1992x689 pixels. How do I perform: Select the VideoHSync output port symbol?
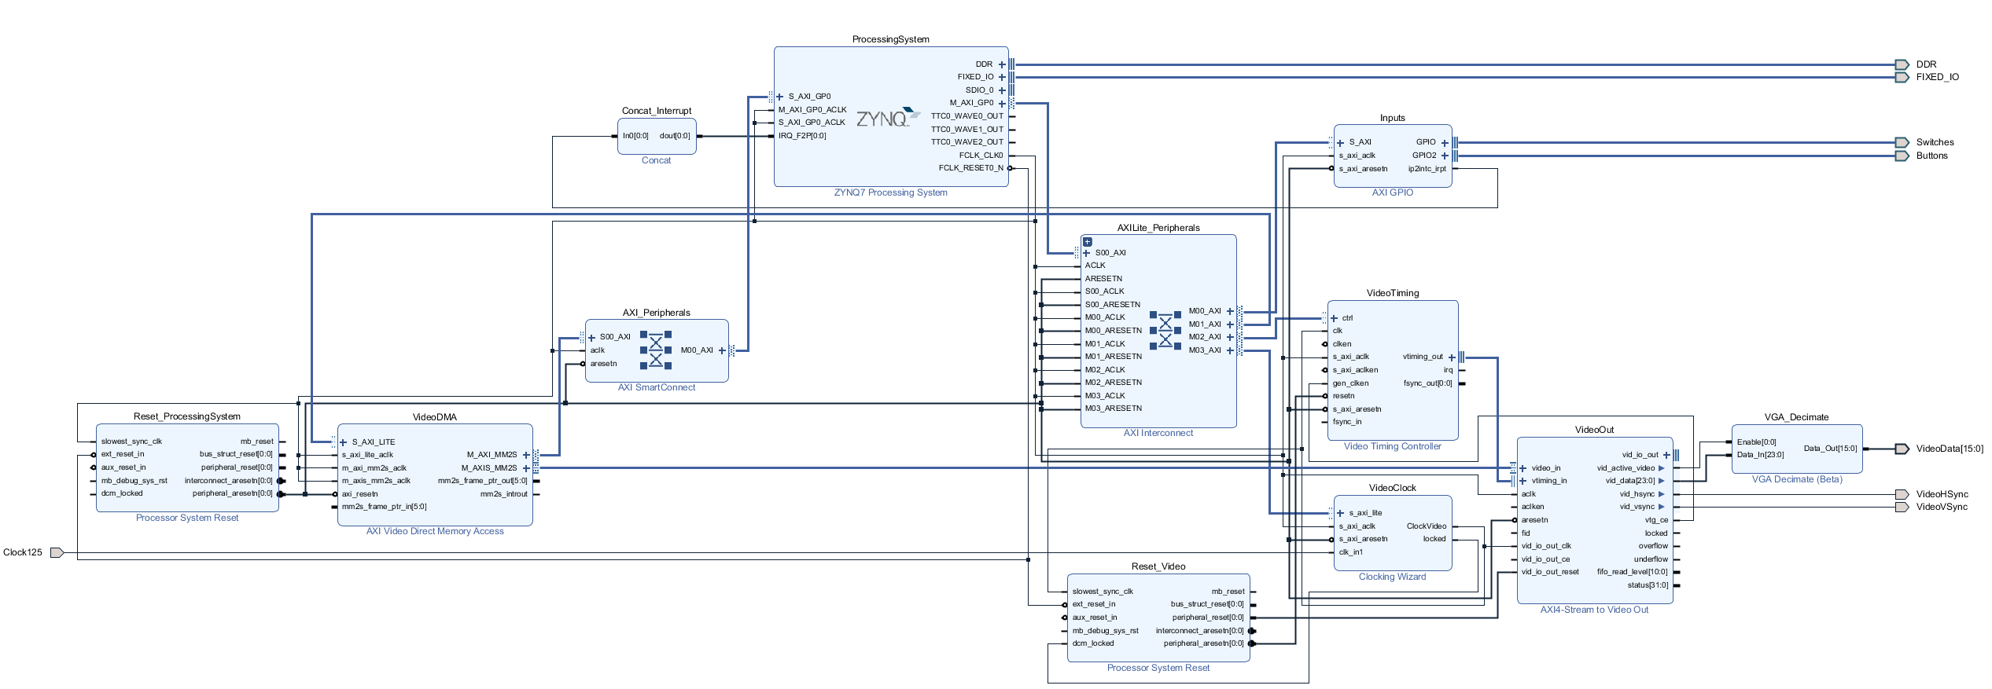(1902, 494)
